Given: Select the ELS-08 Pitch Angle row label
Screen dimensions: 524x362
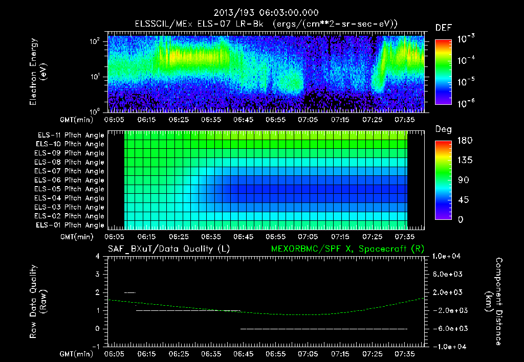Looking at the screenshot, I should pyautogui.click(x=70, y=162).
